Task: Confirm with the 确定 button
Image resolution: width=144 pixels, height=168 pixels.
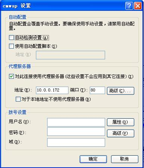Action: pyautogui.click(x=93, y=159)
